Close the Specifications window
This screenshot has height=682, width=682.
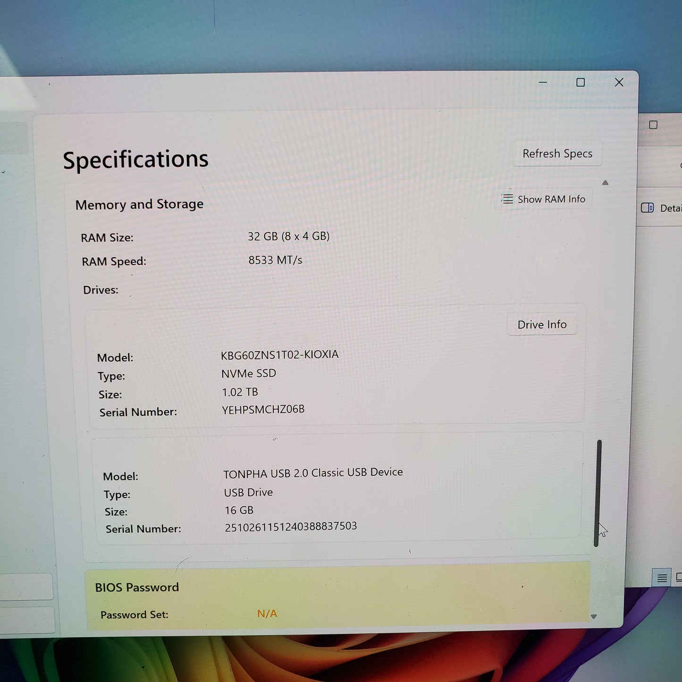(x=619, y=83)
